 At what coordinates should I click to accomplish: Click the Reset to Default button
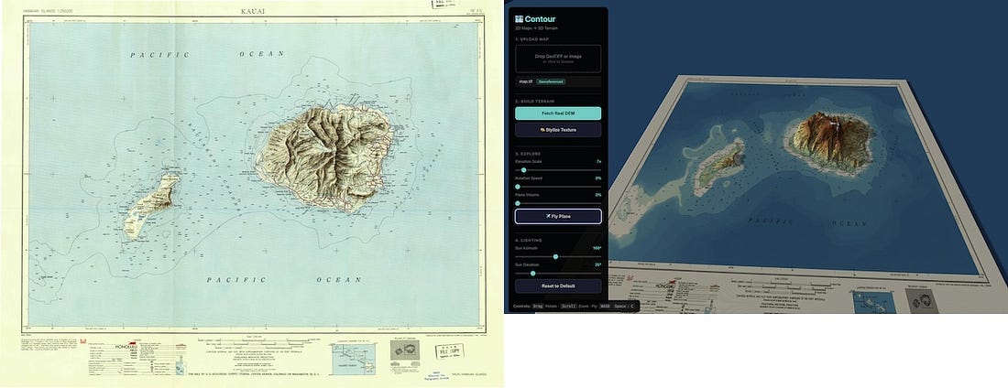(558, 286)
